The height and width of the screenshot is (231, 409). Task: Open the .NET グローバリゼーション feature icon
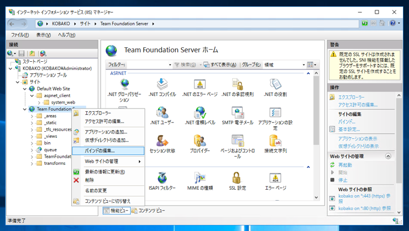pyautogui.click(x=124, y=90)
